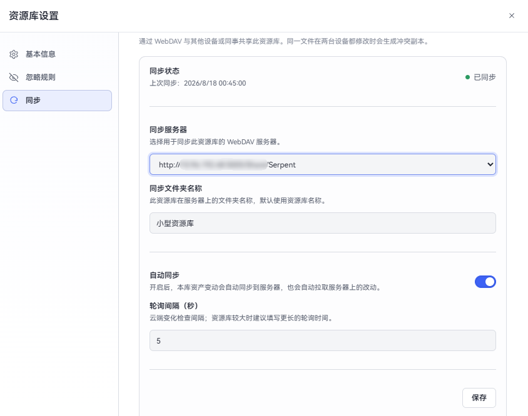
Task: Click the 资源库设置 dialog title
Action: click(34, 16)
